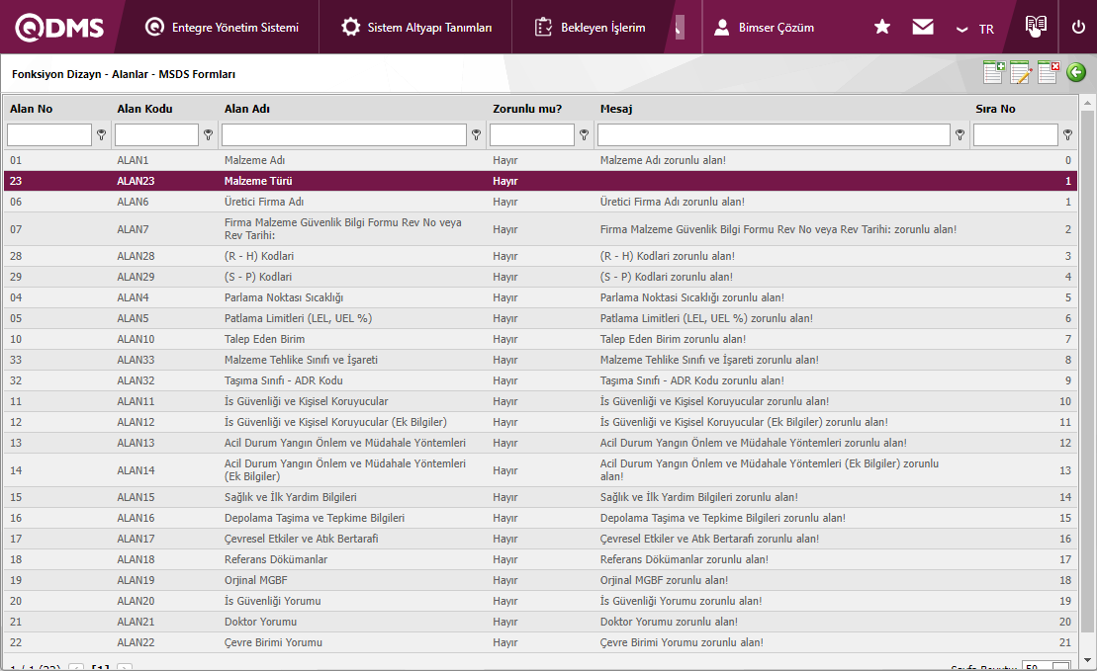1097x671 pixels.
Task: Open the Sistem Altyapı Tanımları menu
Action: tap(416, 28)
